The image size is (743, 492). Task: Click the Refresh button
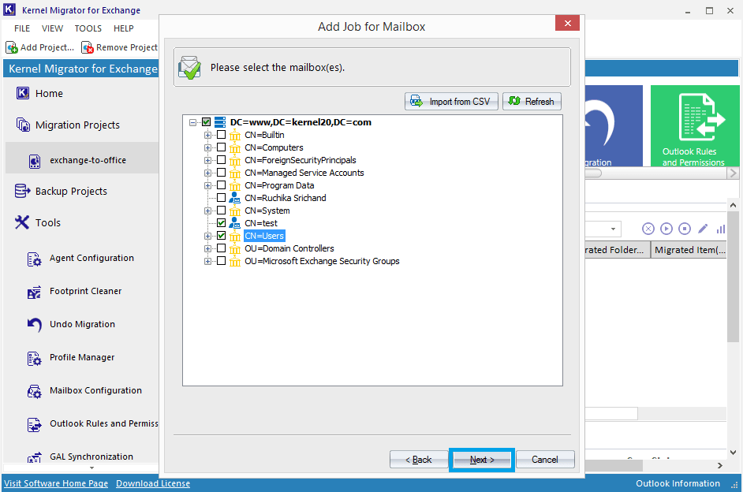pos(532,102)
